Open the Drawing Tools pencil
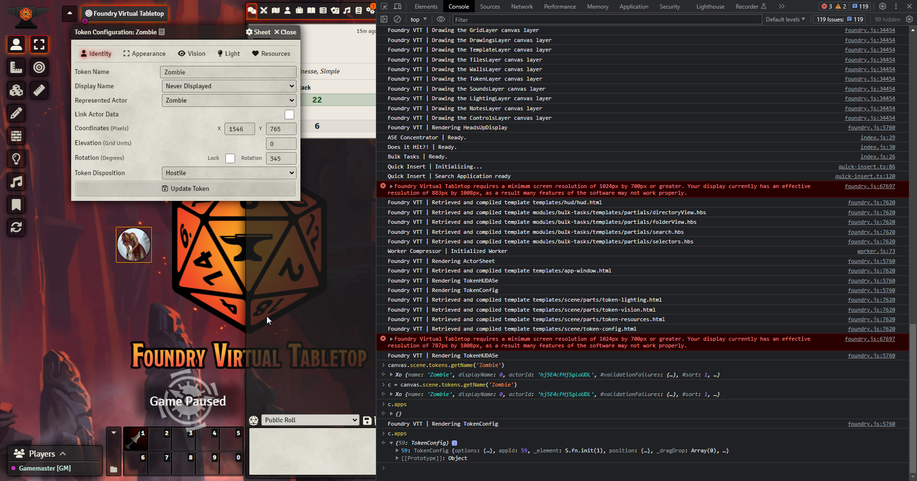 (16, 113)
